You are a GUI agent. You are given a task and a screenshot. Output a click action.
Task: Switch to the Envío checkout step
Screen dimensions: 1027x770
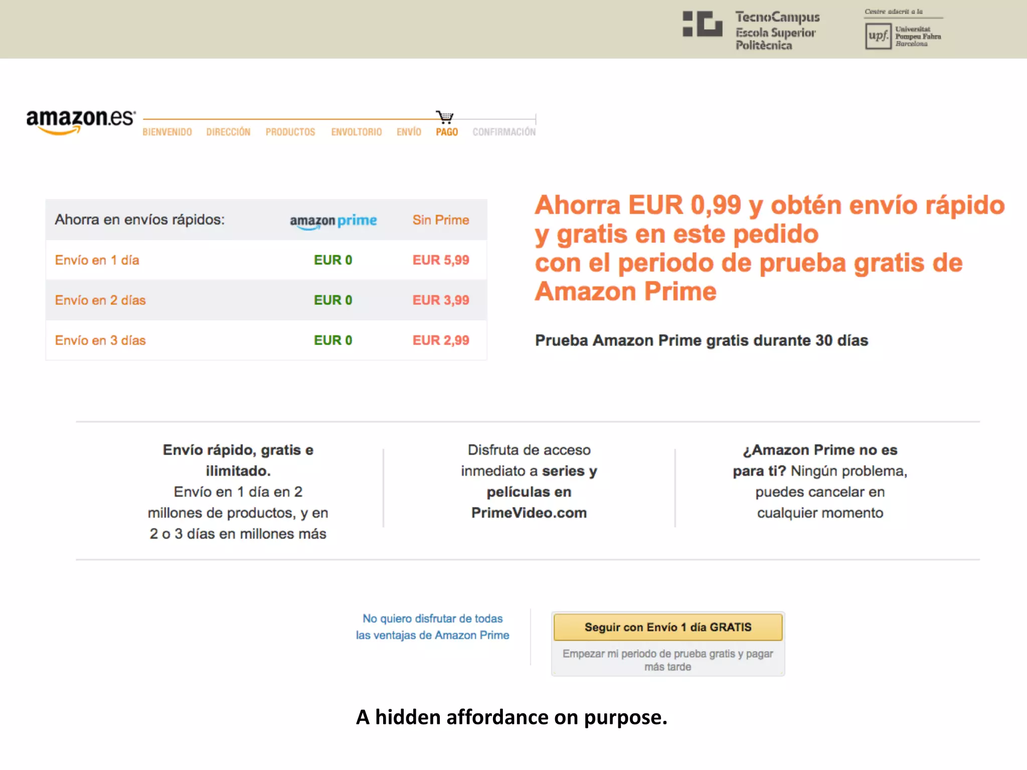[409, 132]
